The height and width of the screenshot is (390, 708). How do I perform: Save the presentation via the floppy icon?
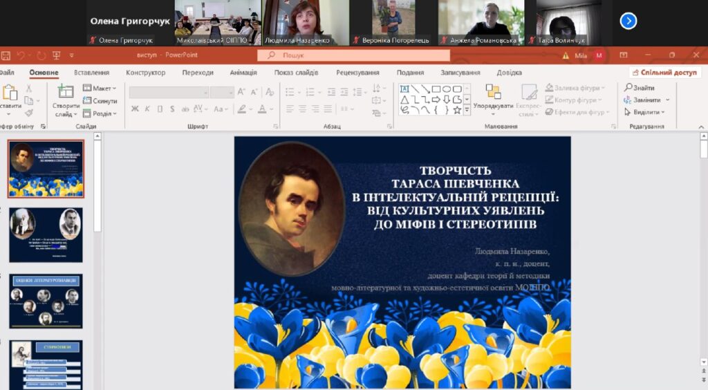click(6, 55)
